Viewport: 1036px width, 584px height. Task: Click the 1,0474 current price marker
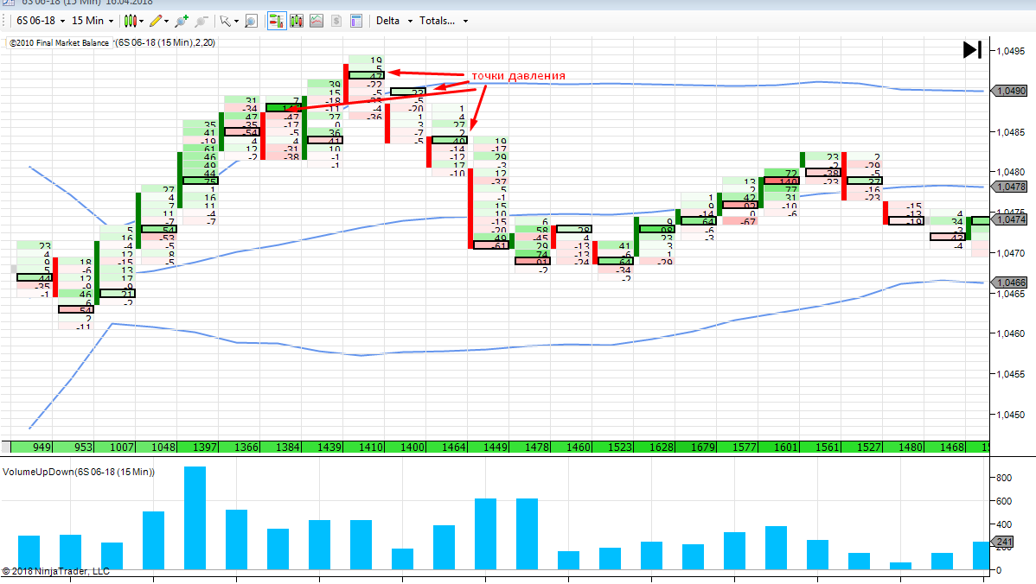pyautogui.click(x=1009, y=219)
